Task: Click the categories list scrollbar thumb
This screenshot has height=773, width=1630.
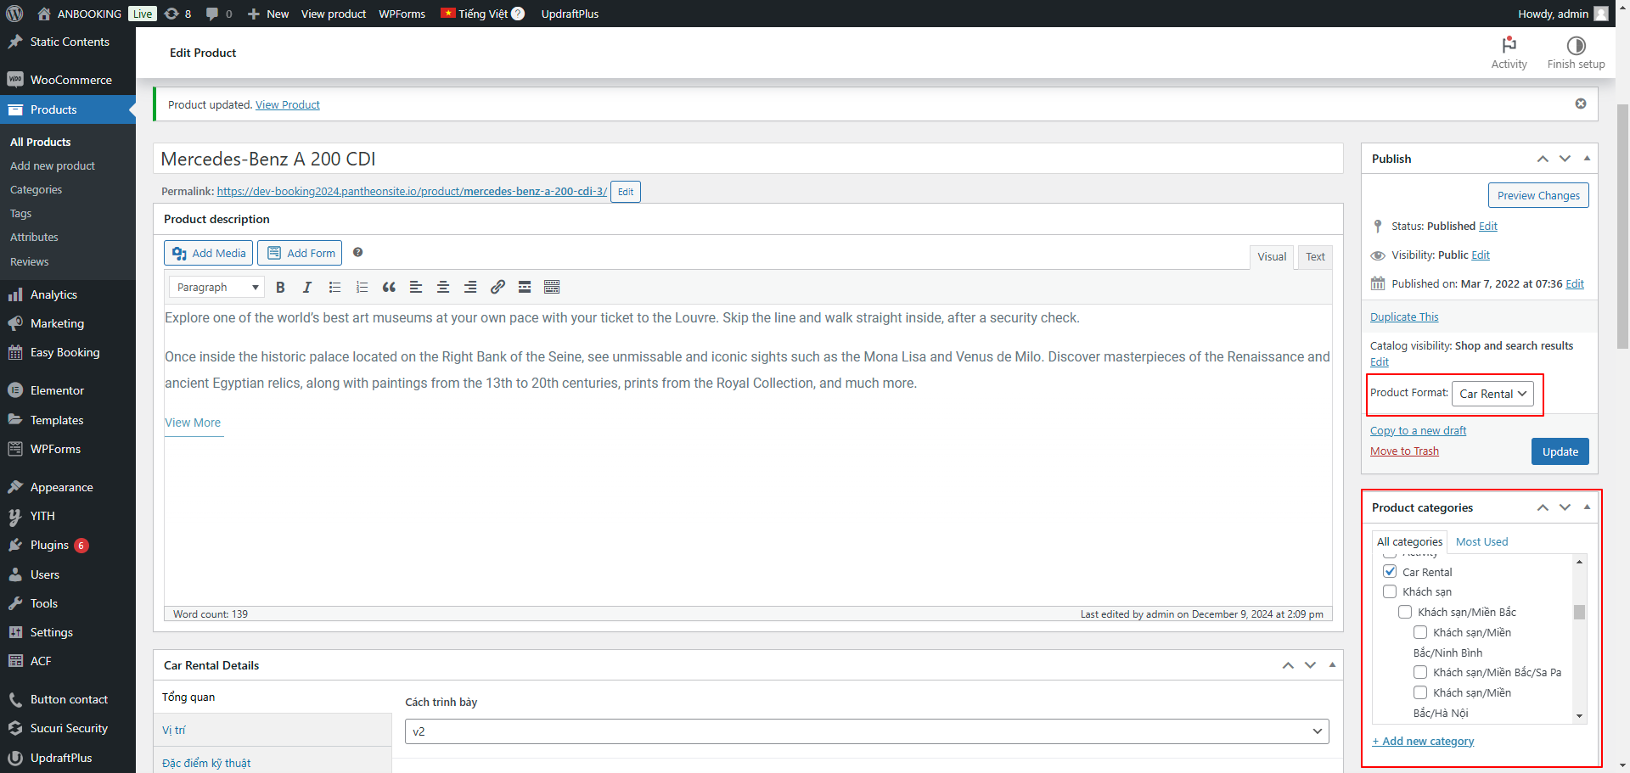Action: [x=1579, y=612]
